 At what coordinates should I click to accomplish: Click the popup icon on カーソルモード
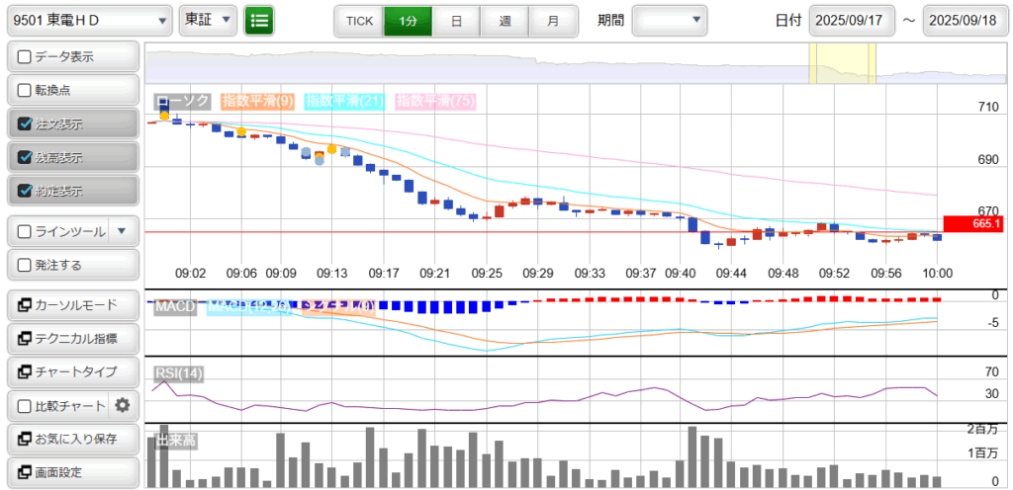[x=25, y=305]
